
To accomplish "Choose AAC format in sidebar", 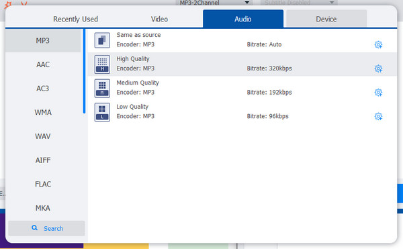I will [43, 64].
